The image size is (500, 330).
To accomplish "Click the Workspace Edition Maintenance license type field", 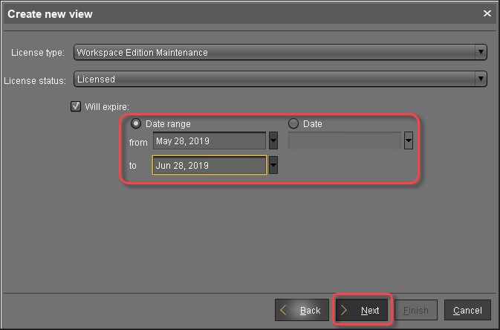I will click(273, 53).
